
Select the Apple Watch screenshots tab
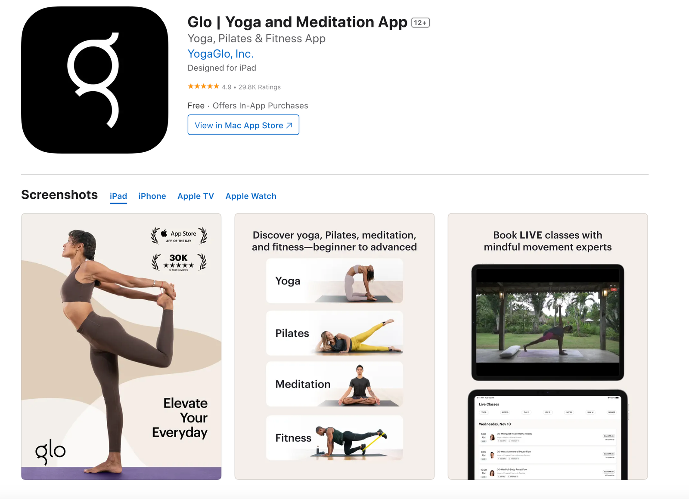[251, 196]
